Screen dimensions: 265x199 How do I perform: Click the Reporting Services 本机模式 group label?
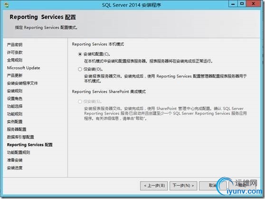(98, 44)
